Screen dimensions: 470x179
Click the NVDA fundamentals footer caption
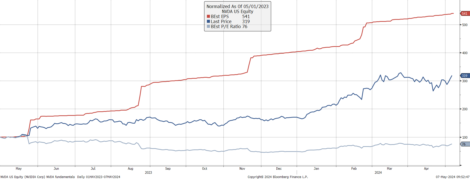pos(60,177)
